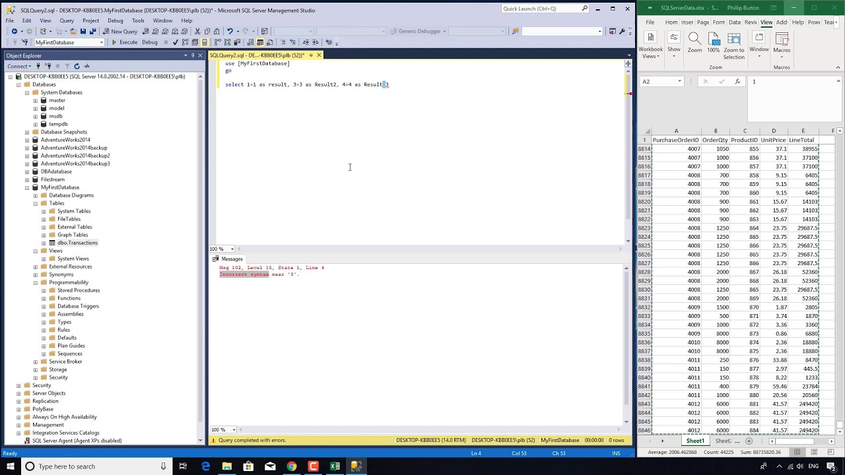The image size is (845, 475).
Task: Click the Execute button
Action: [x=125, y=42]
